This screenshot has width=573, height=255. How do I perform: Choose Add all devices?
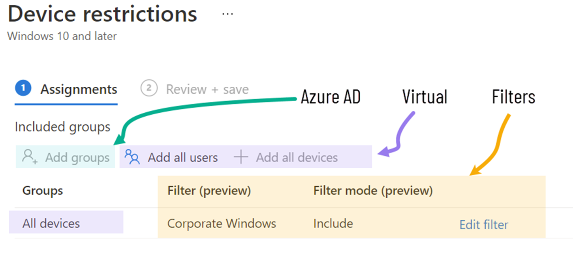coord(297,158)
